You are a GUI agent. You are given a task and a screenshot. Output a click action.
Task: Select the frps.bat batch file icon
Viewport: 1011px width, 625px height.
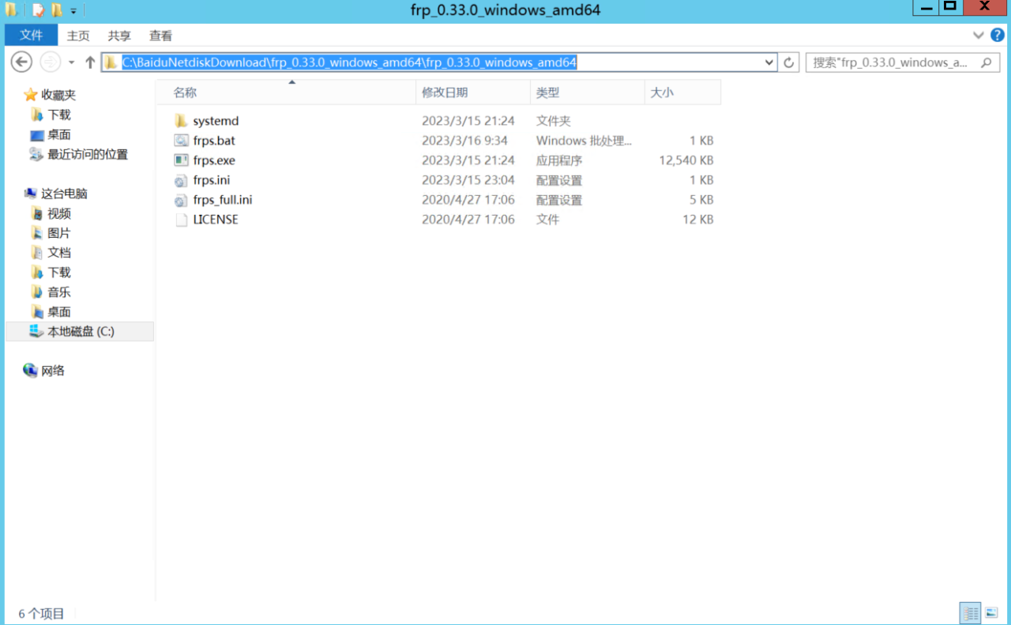coord(181,141)
